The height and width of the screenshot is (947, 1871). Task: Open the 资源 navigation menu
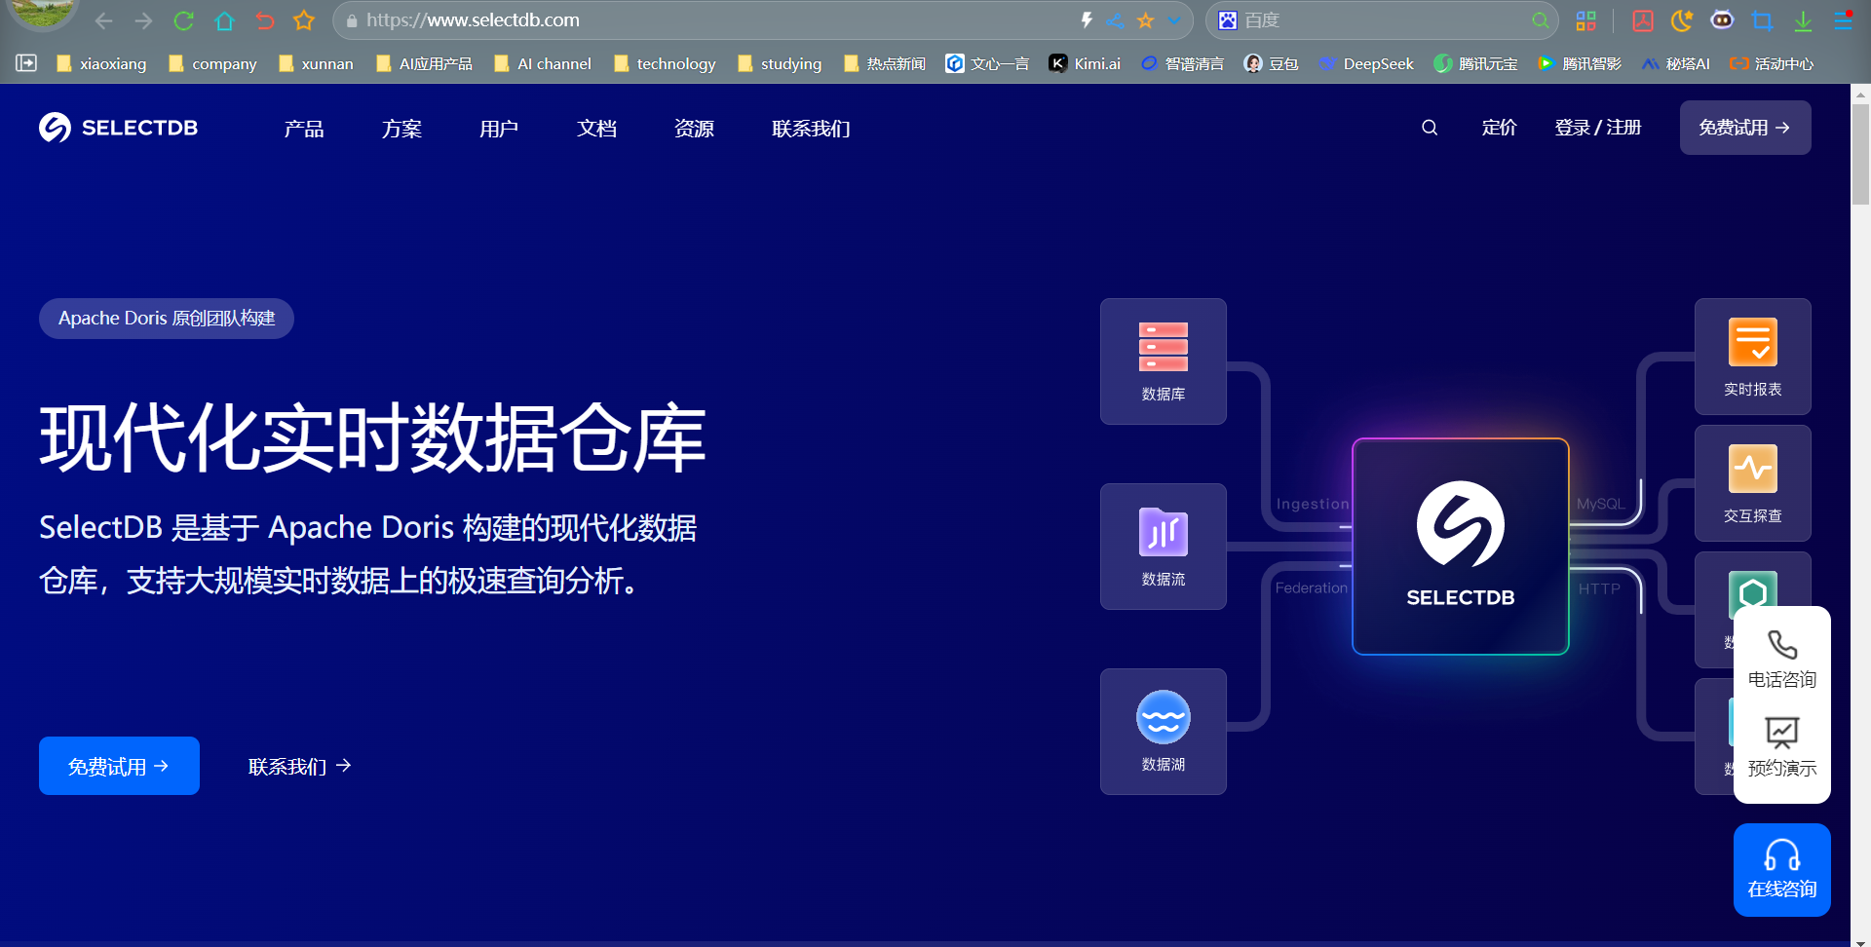coord(694,129)
